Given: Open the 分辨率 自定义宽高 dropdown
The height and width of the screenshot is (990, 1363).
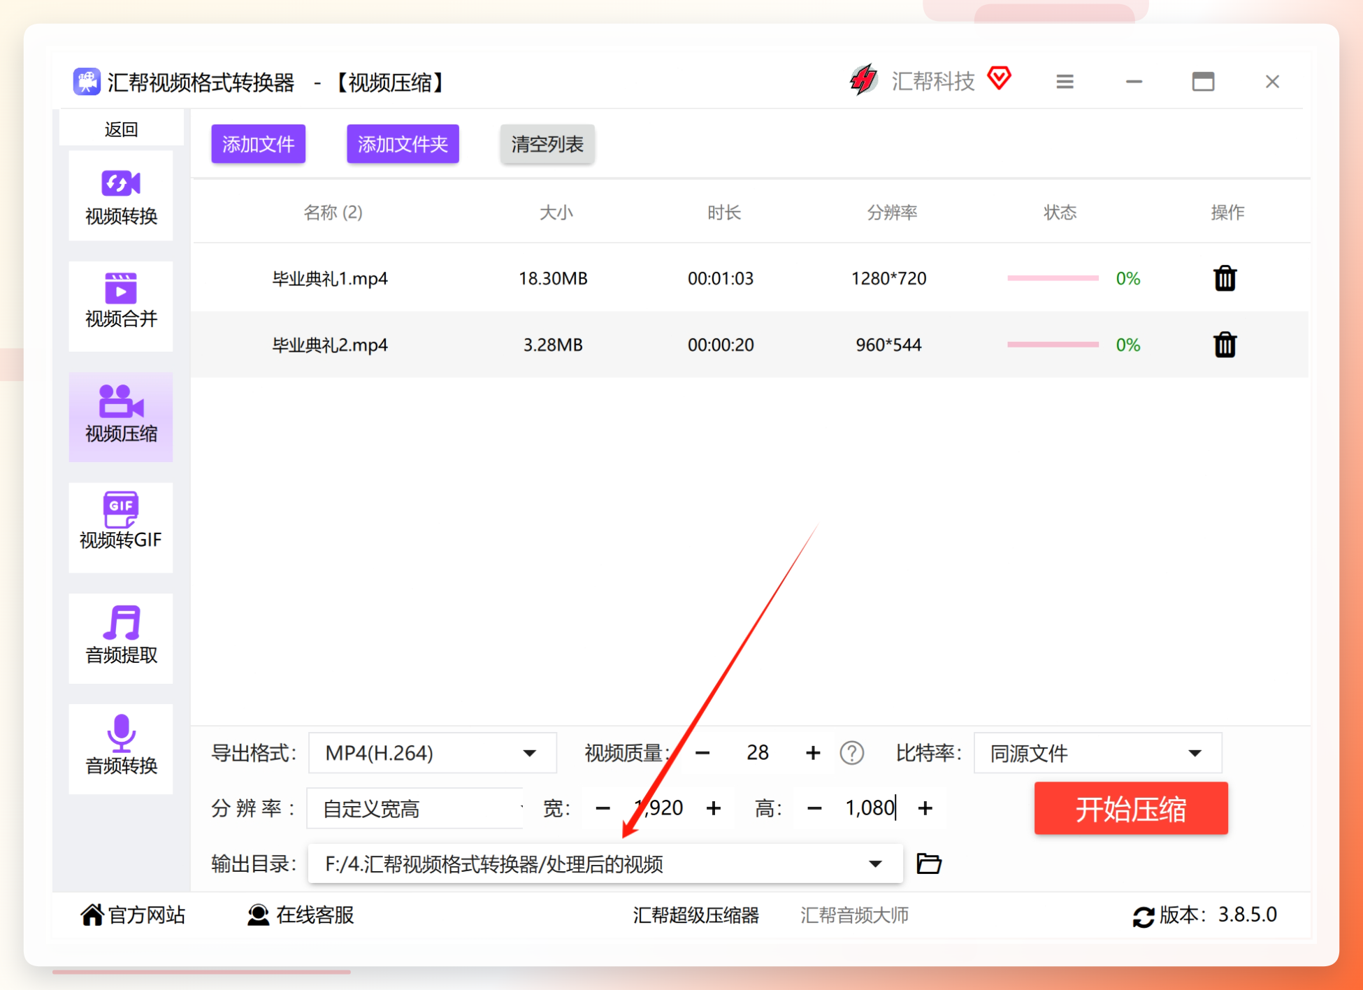Looking at the screenshot, I should pos(415,808).
